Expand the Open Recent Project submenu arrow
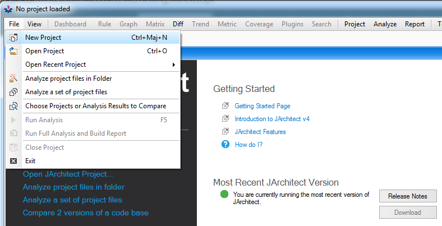 (174, 65)
